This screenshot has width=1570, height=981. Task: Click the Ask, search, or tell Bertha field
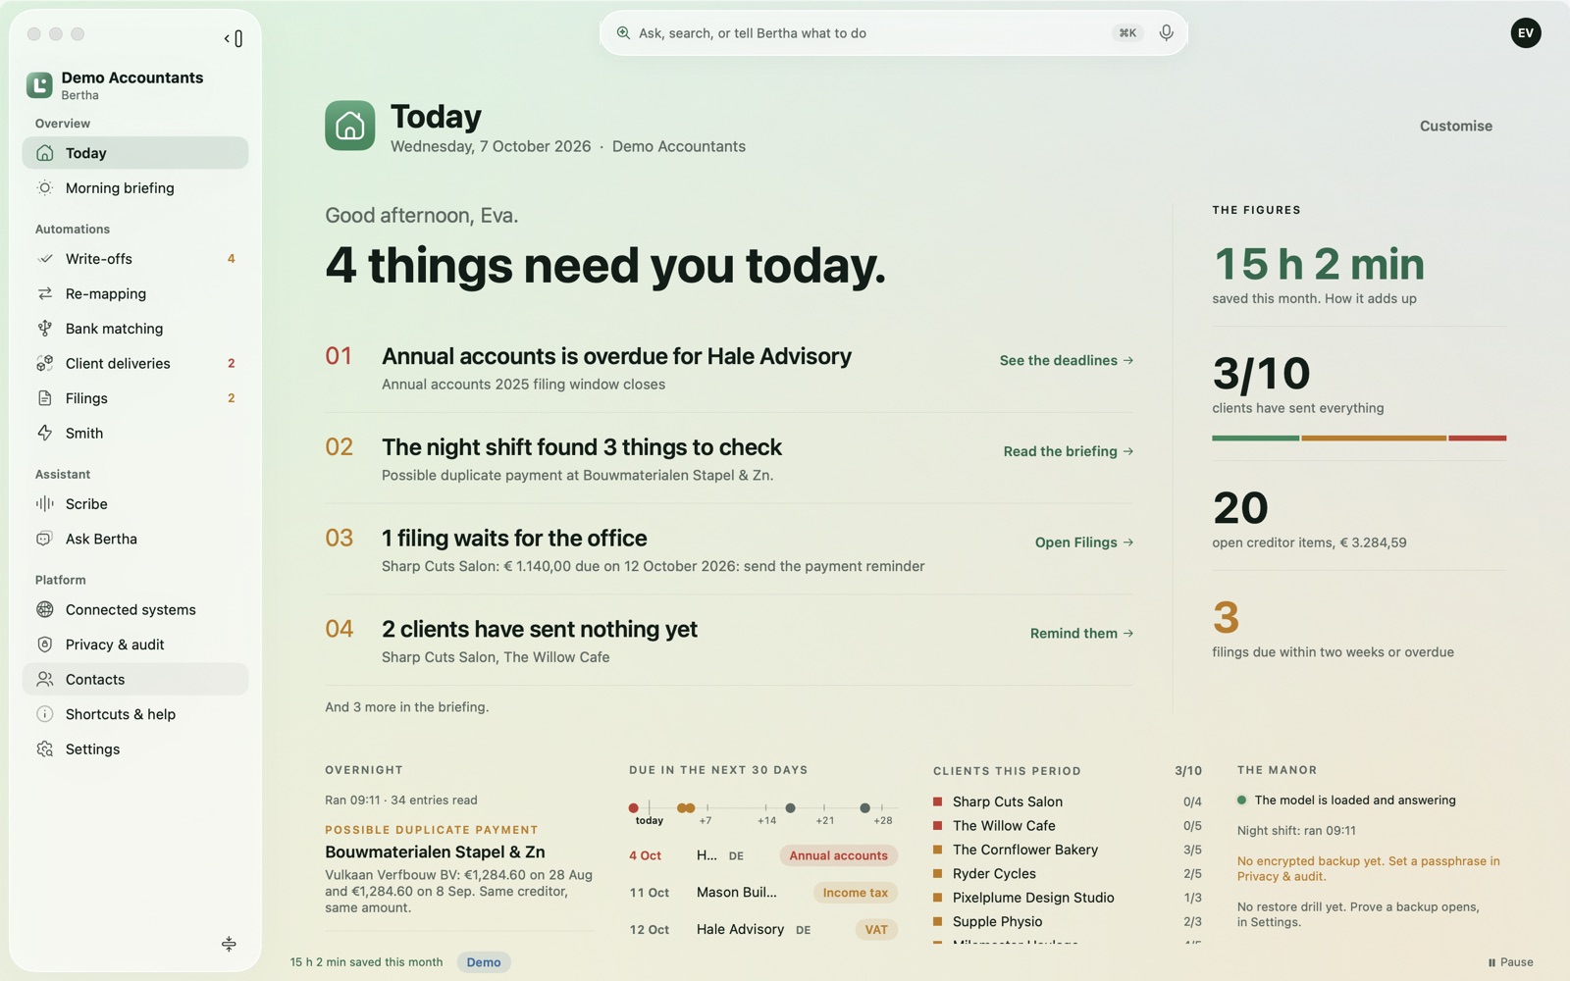(x=893, y=33)
